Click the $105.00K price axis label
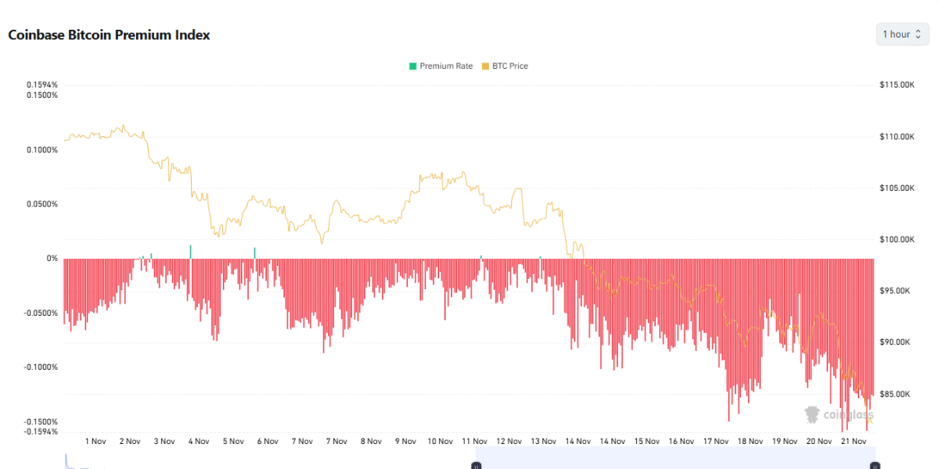Image resolution: width=939 pixels, height=469 pixels. click(898, 188)
